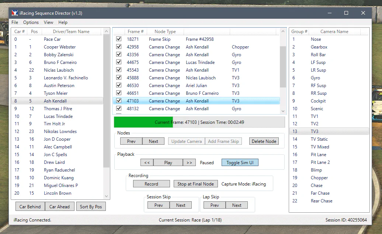This screenshot has height=234, width=382.
Task: Select the Ariel Julian node row
Action: click(x=197, y=86)
